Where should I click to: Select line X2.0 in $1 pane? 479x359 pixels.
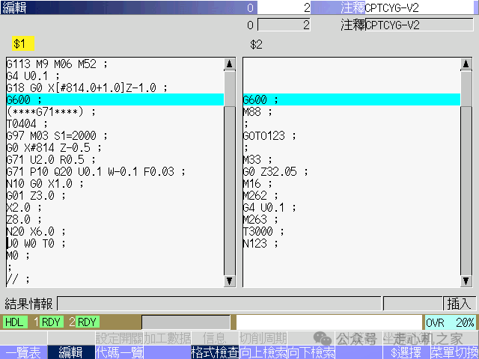[x=115, y=208]
